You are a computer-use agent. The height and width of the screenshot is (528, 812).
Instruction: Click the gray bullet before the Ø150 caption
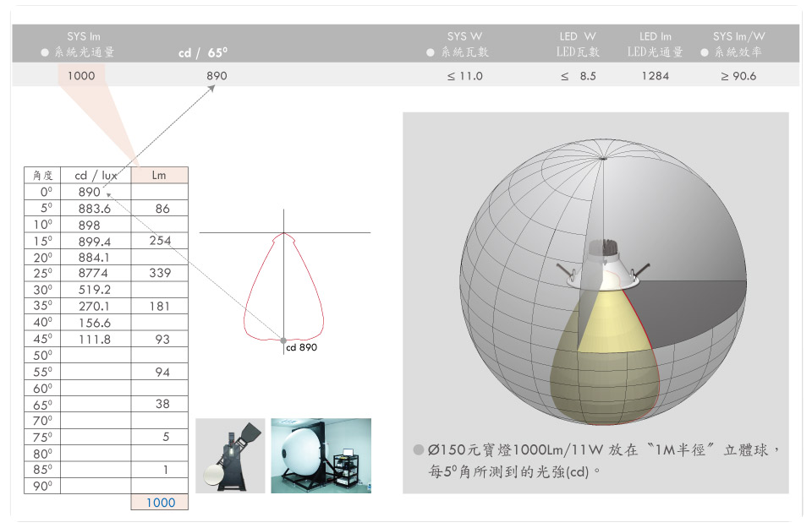coord(418,450)
